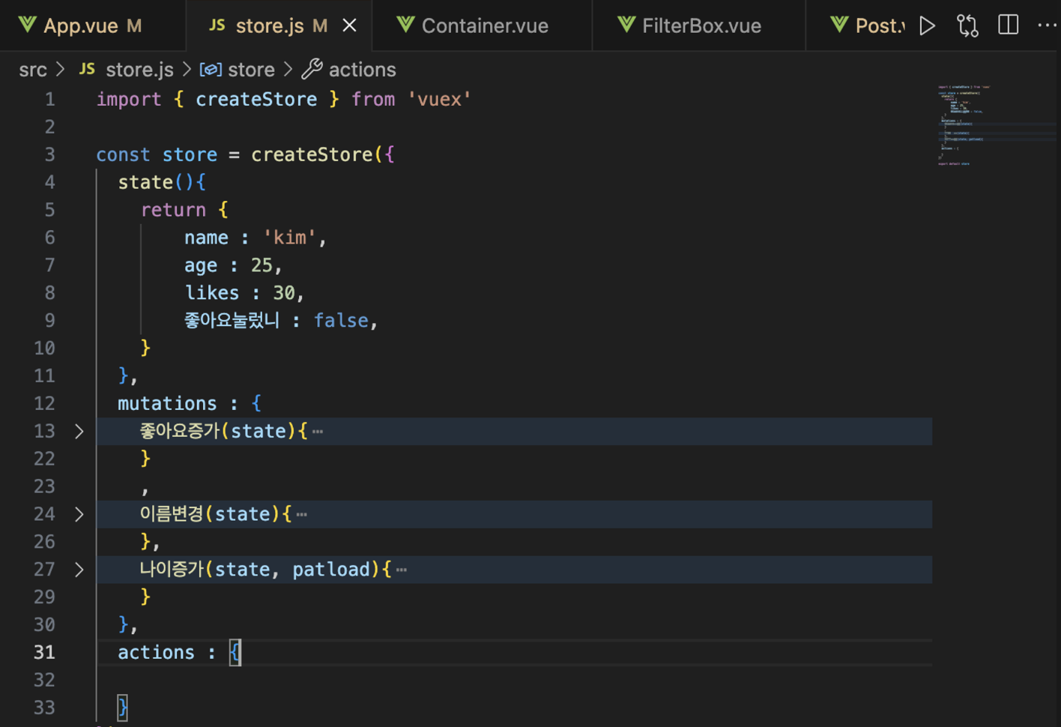Viewport: 1061px width, 727px height.
Task: Switch to the Container.vue tab
Action: pos(482,25)
